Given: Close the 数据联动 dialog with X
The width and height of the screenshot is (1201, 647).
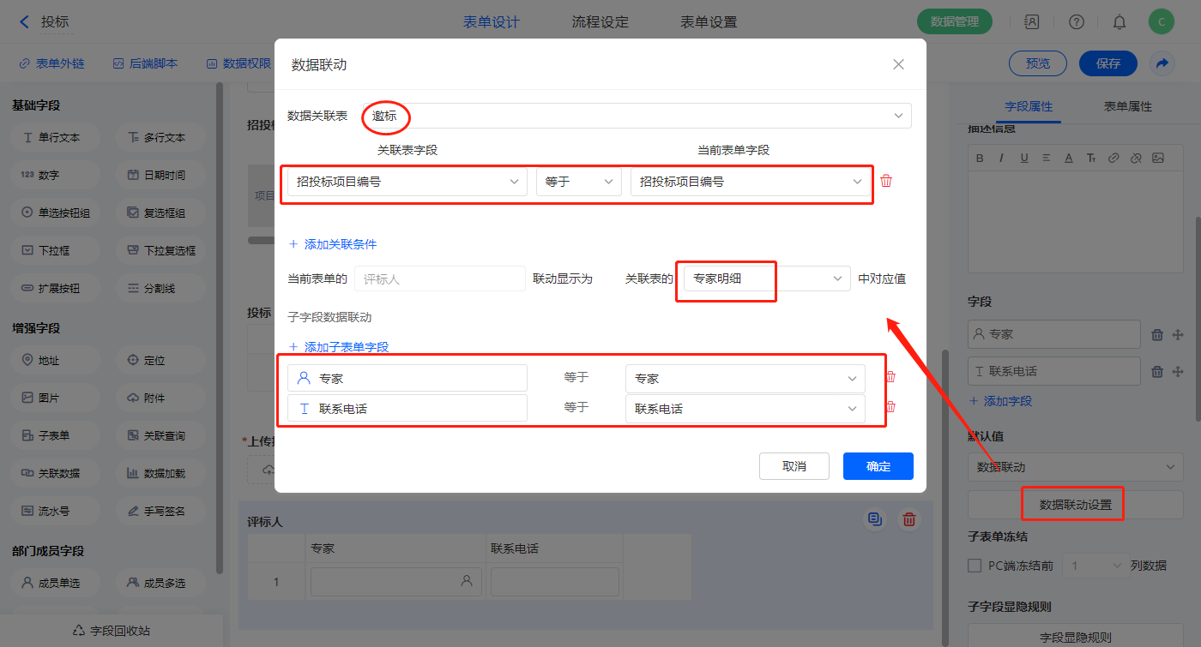Looking at the screenshot, I should [x=898, y=64].
